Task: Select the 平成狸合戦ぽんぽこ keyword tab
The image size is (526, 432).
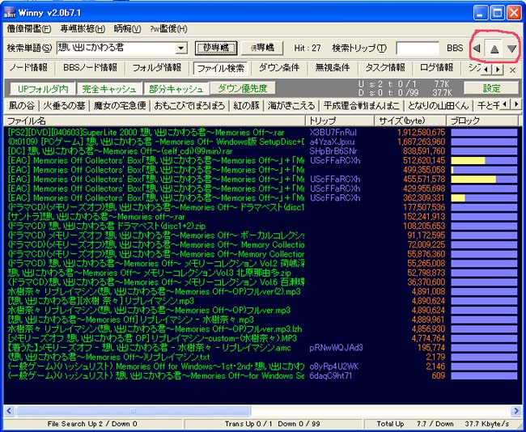Action: pos(362,106)
